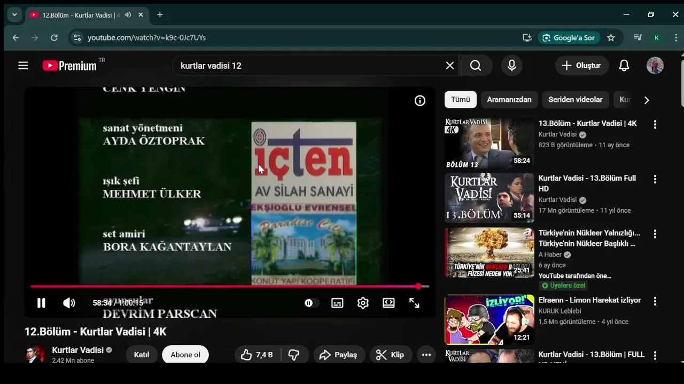684x384 pixels.
Task: Open player settings gear
Action: coord(363,303)
